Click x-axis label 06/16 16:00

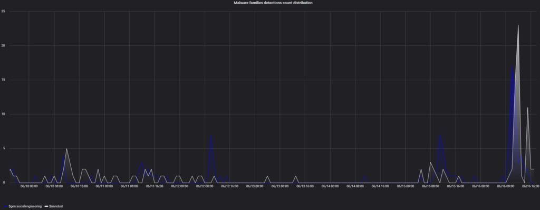[531, 187]
